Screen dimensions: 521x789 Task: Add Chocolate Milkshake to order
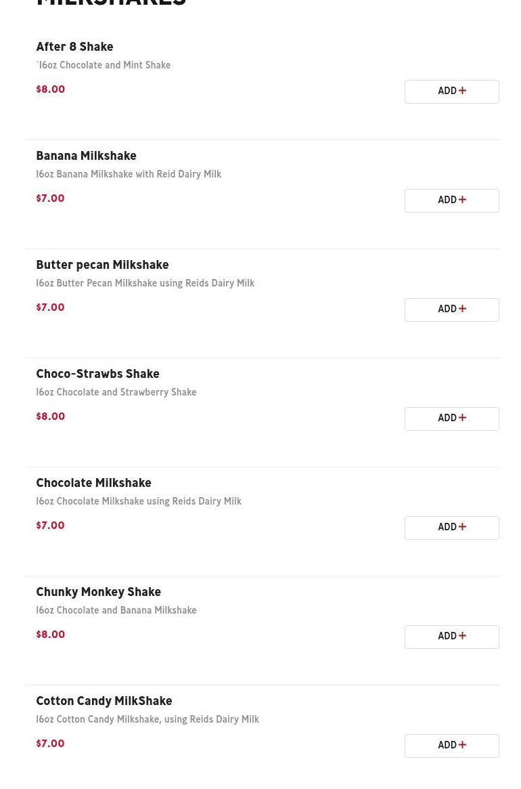tap(451, 528)
